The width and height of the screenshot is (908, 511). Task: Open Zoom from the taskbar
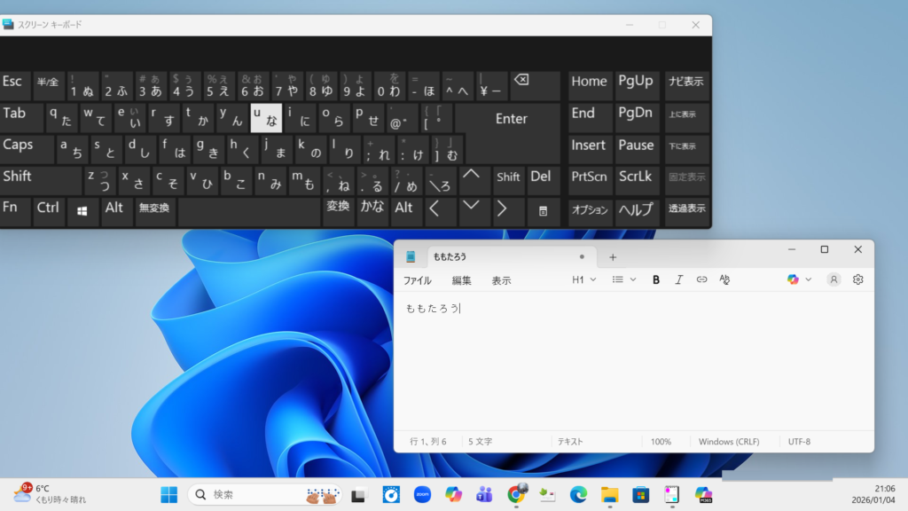point(422,495)
